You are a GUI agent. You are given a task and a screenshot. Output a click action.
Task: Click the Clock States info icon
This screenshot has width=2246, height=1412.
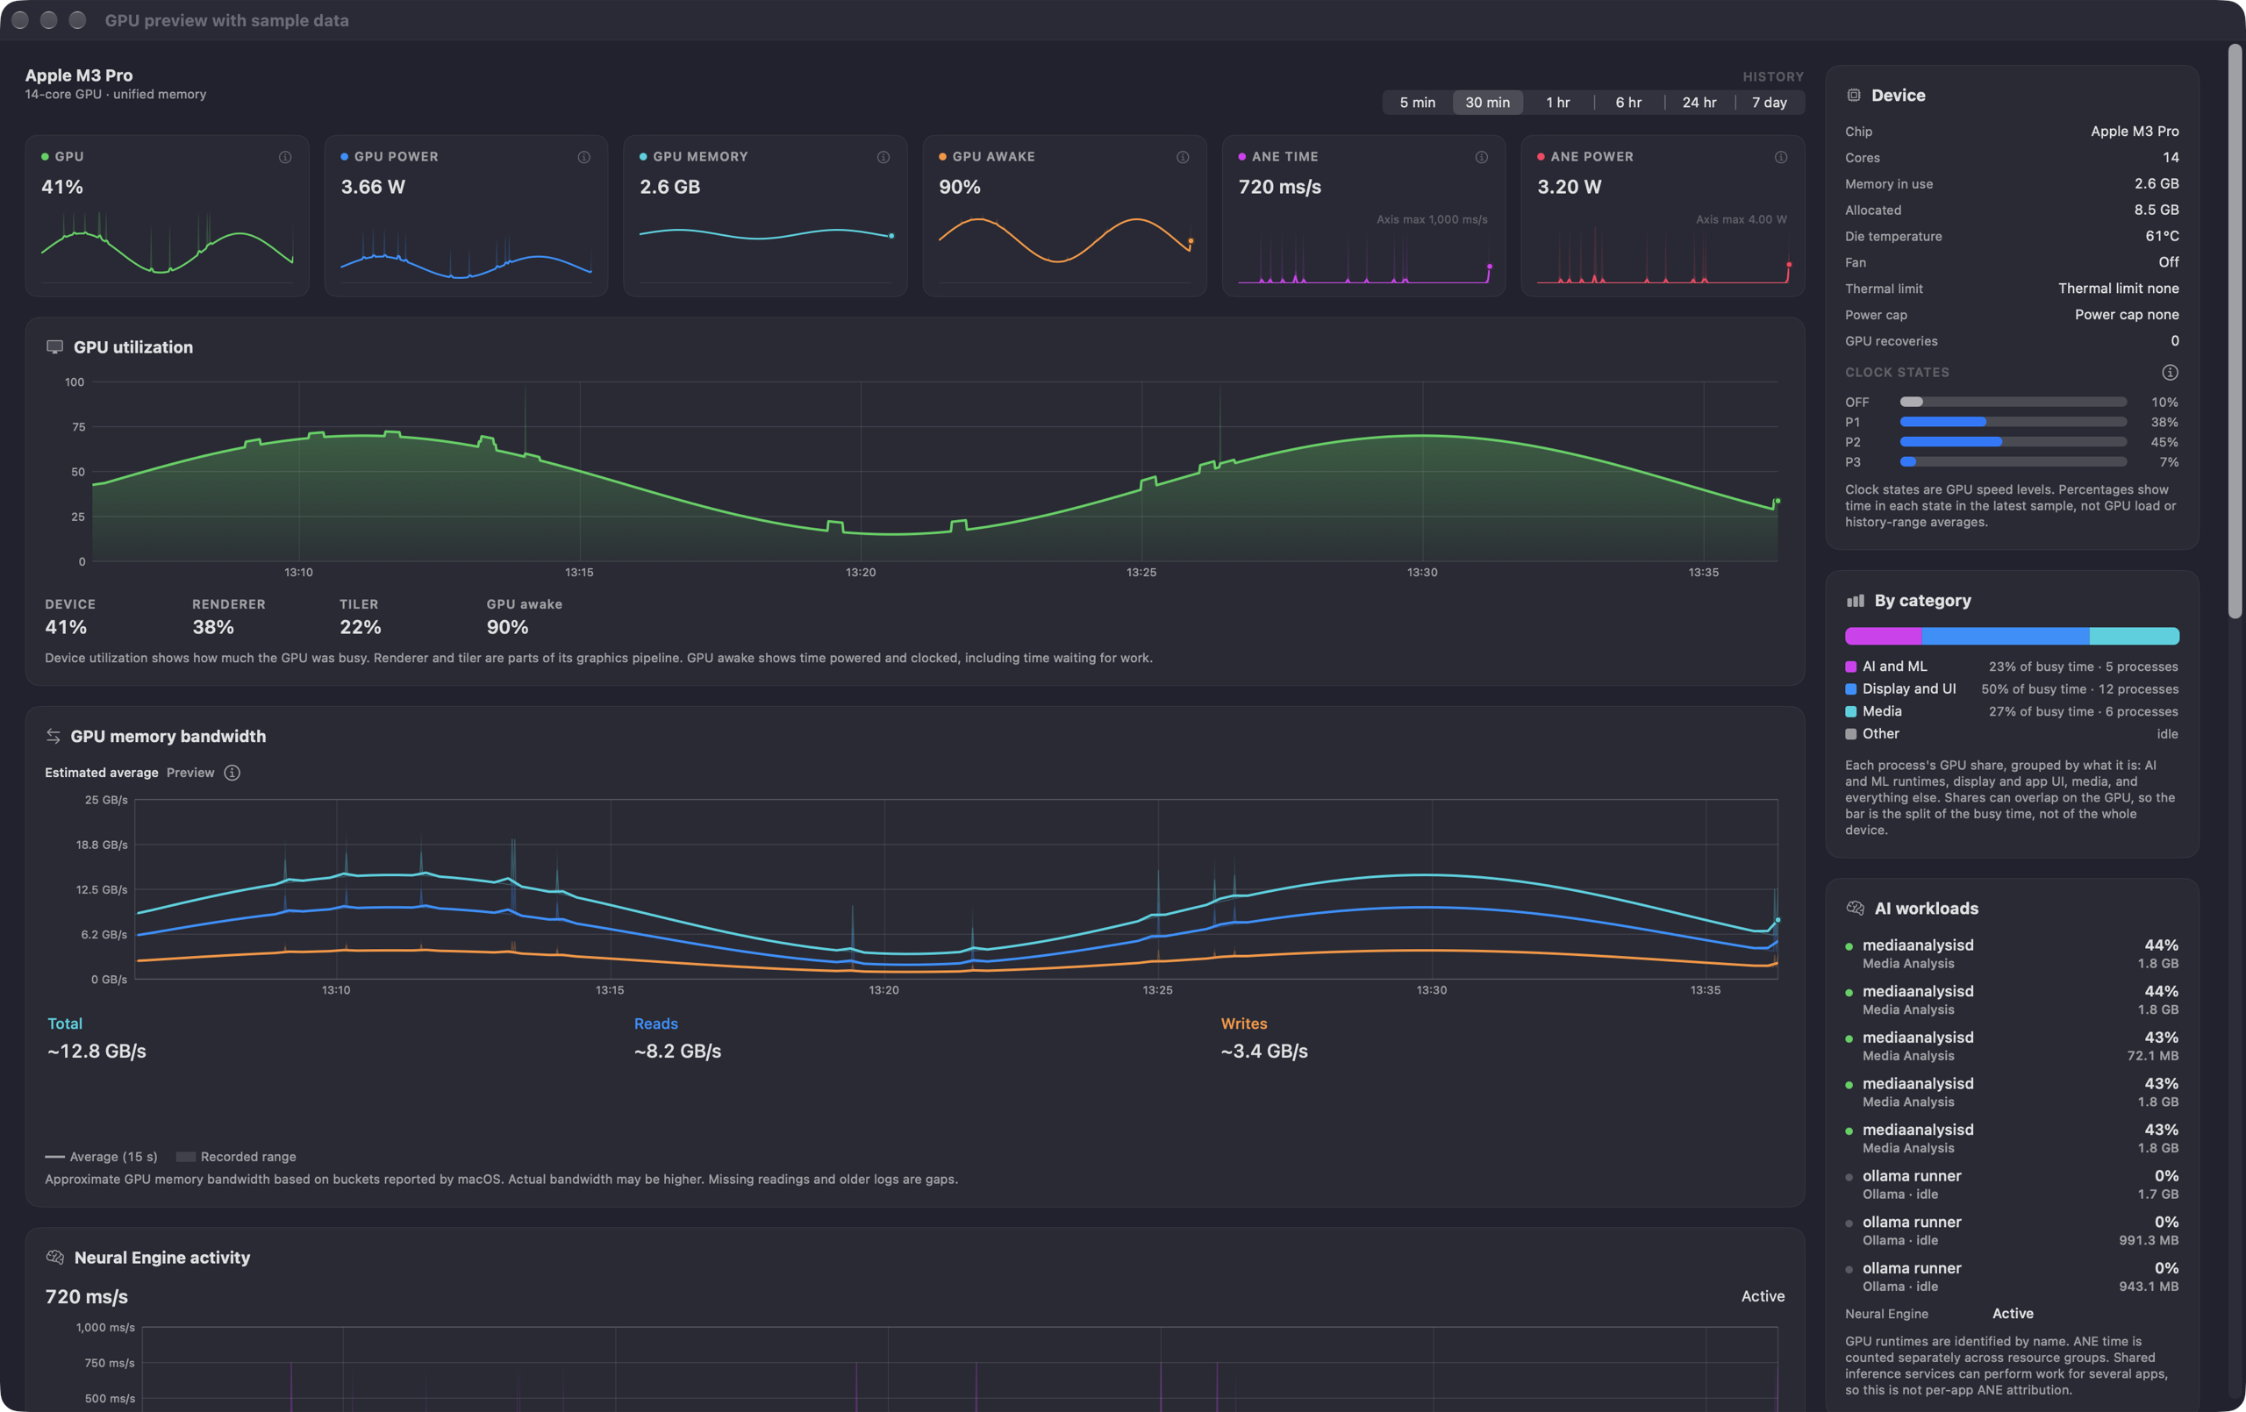(x=2170, y=372)
